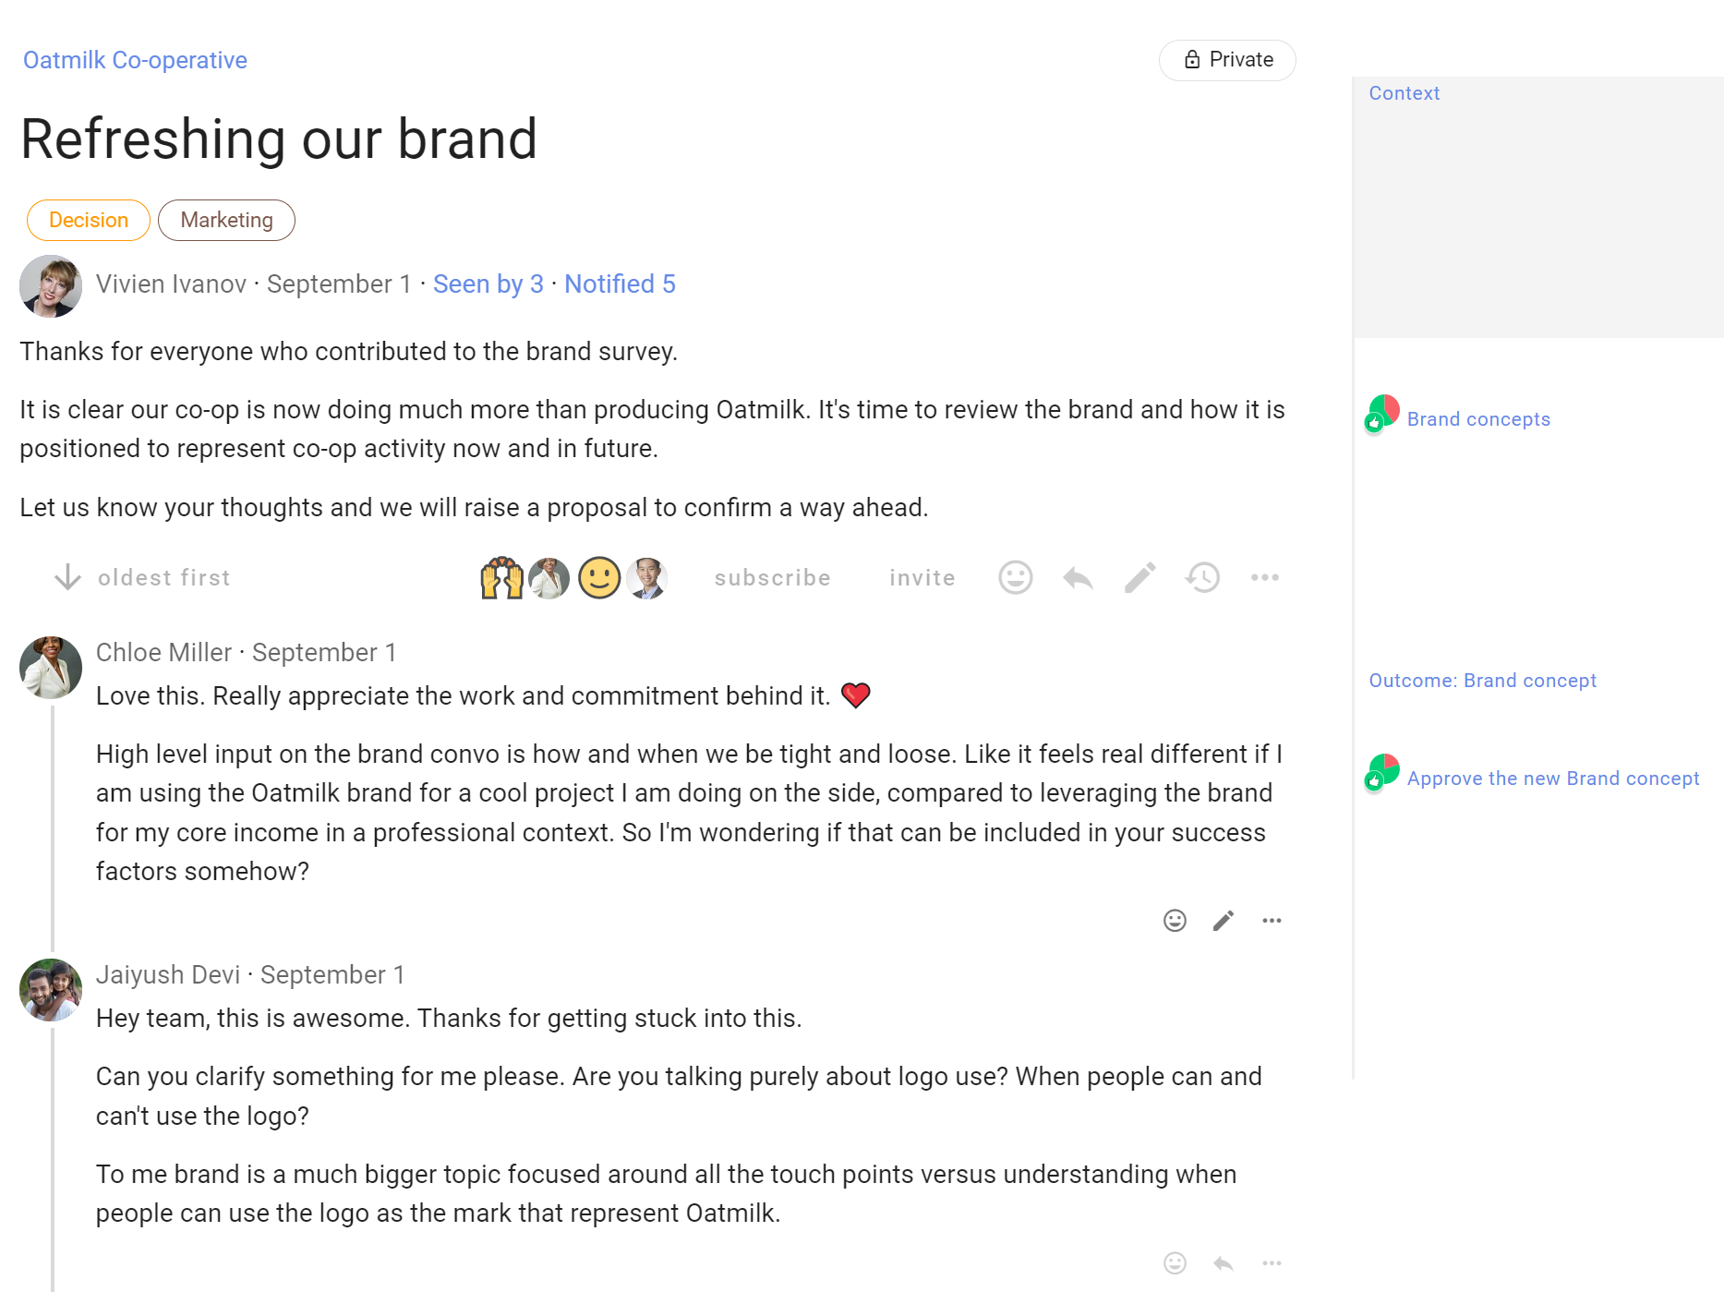Viewport: 1724px width, 1292px height.
Task: Open more options on Chloe Miller's comment
Action: pos(1272,921)
